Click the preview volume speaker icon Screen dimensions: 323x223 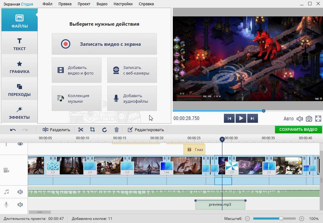299,119
